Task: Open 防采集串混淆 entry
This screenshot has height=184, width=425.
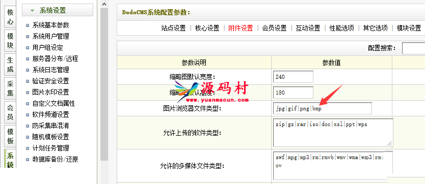Action: click(x=50, y=126)
